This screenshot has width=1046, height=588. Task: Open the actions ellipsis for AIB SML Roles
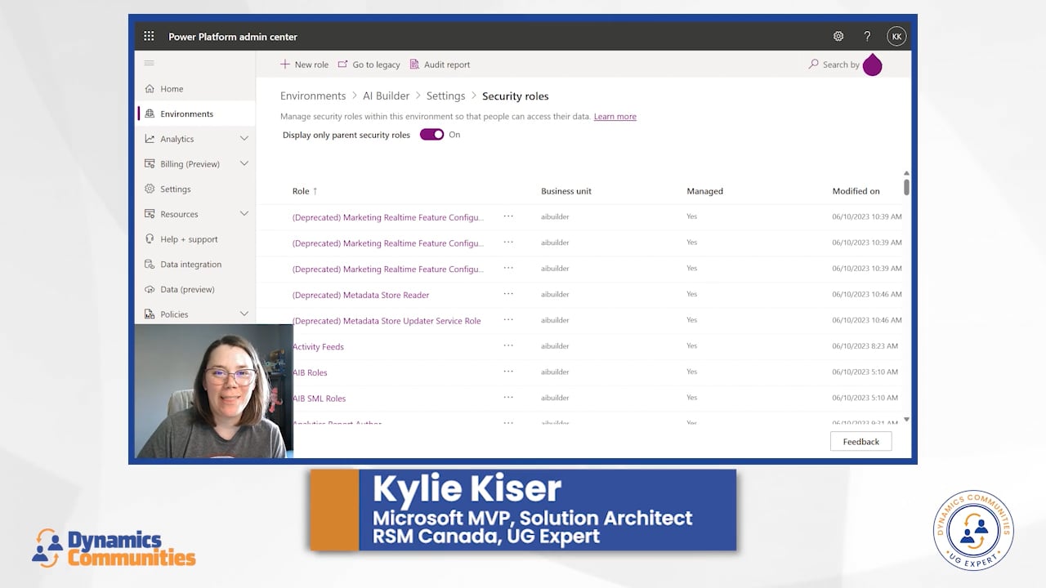(508, 399)
